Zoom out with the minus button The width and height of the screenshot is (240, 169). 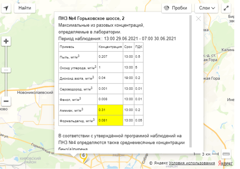point(6,101)
